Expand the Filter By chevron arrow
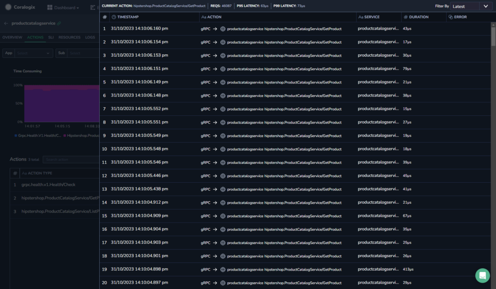The image size is (496, 289). pos(486,6)
